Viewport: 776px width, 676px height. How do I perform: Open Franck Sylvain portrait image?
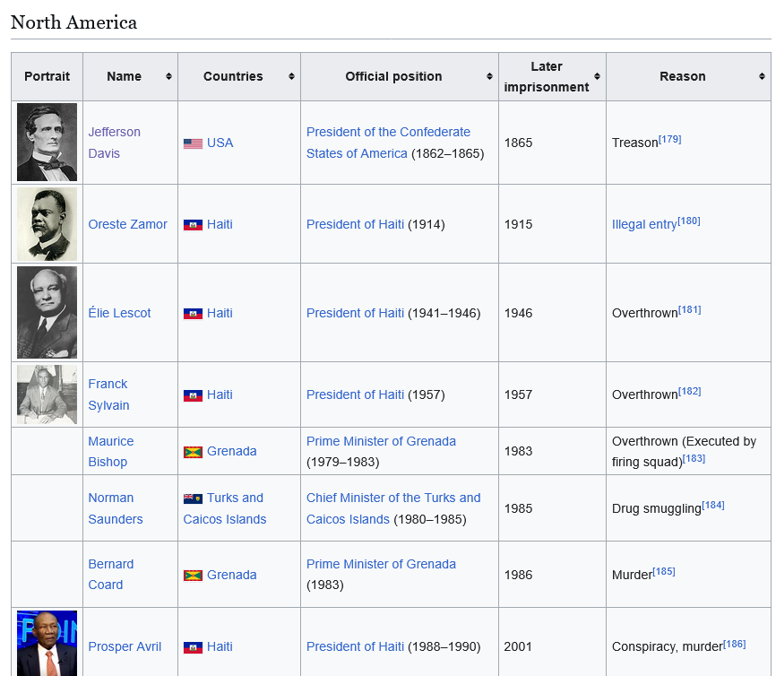(47, 394)
